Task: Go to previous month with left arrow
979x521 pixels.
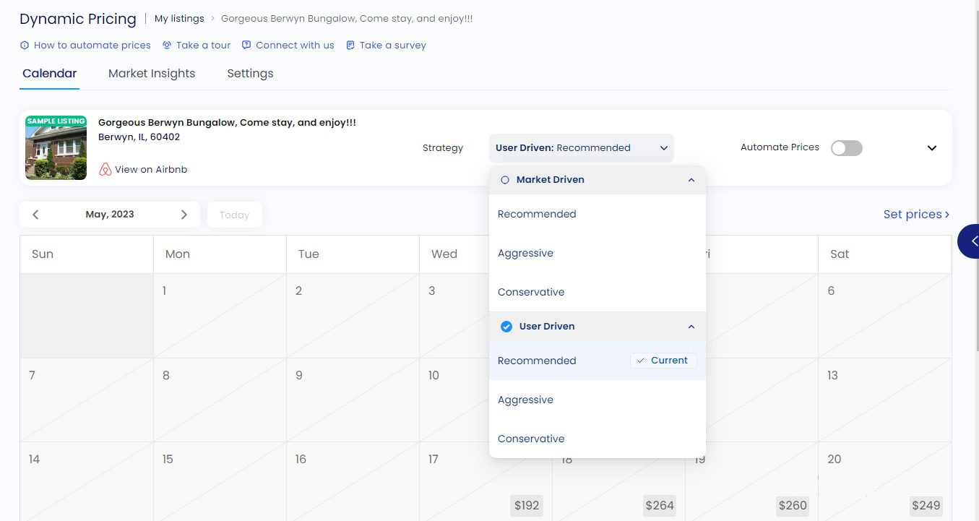Action: tap(35, 215)
